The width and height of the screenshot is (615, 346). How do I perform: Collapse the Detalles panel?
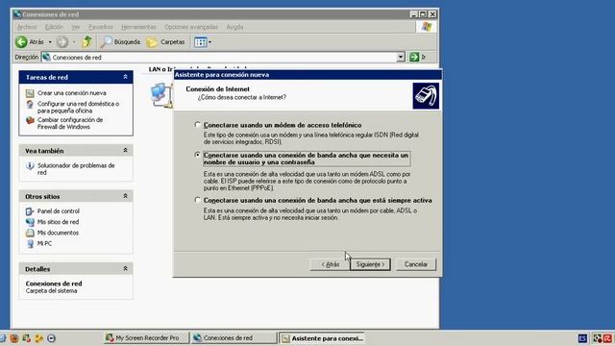(x=125, y=269)
